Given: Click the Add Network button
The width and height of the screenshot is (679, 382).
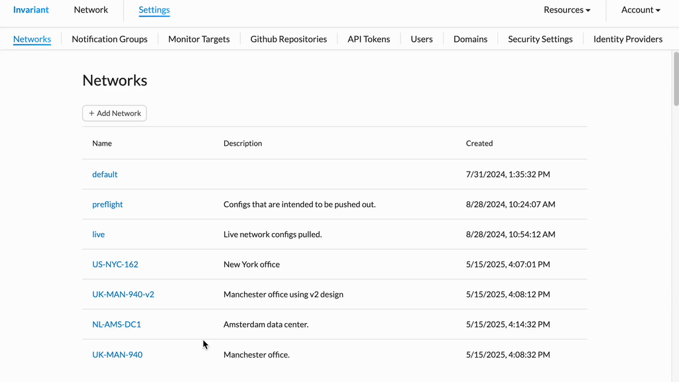Looking at the screenshot, I should 114,113.
